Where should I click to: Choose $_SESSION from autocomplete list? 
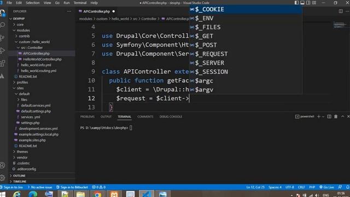click(x=246, y=72)
